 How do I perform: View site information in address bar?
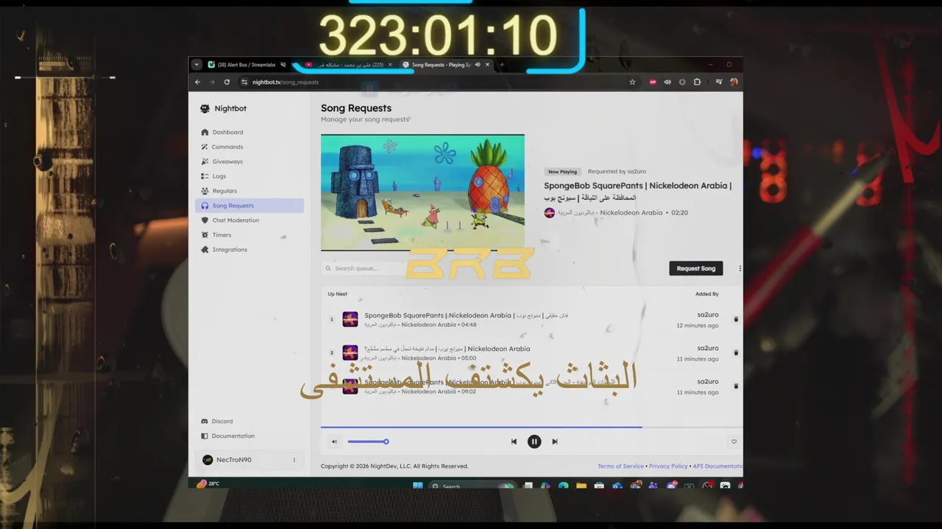[244, 82]
